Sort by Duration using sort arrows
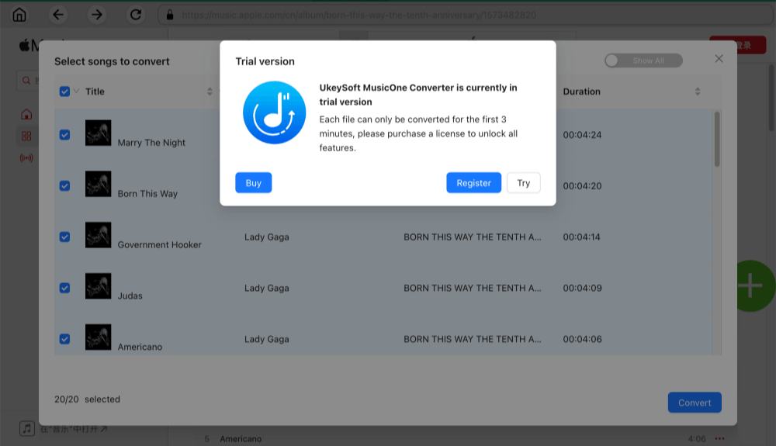Screen dimensions: 776x446 point(698,92)
